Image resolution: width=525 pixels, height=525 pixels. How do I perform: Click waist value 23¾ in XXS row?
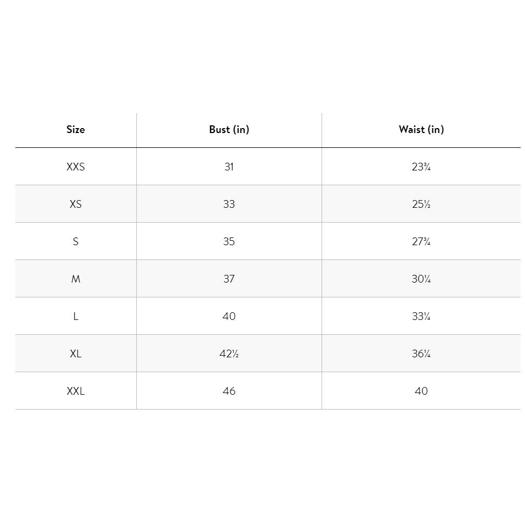click(421, 167)
